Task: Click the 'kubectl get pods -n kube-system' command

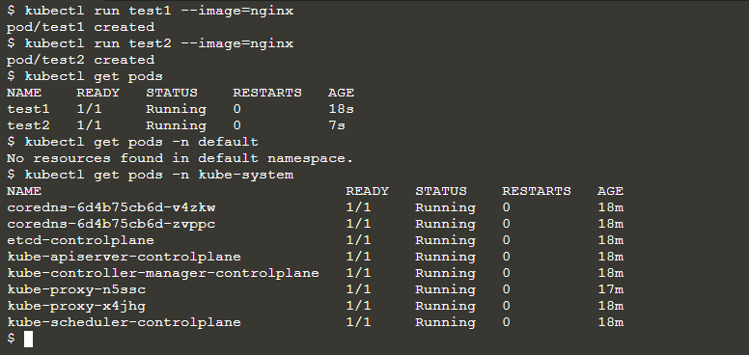Action: (x=159, y=175)
